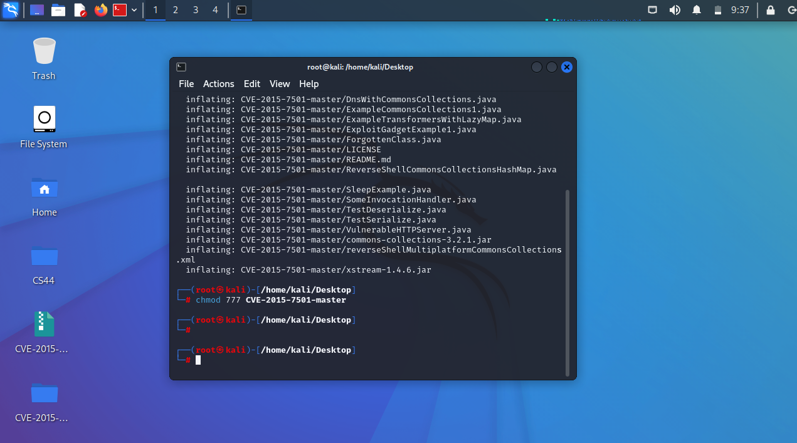
Task: Click the terminal cursor at last prompt
Action: pyautogui.click(x=198, y=360)
